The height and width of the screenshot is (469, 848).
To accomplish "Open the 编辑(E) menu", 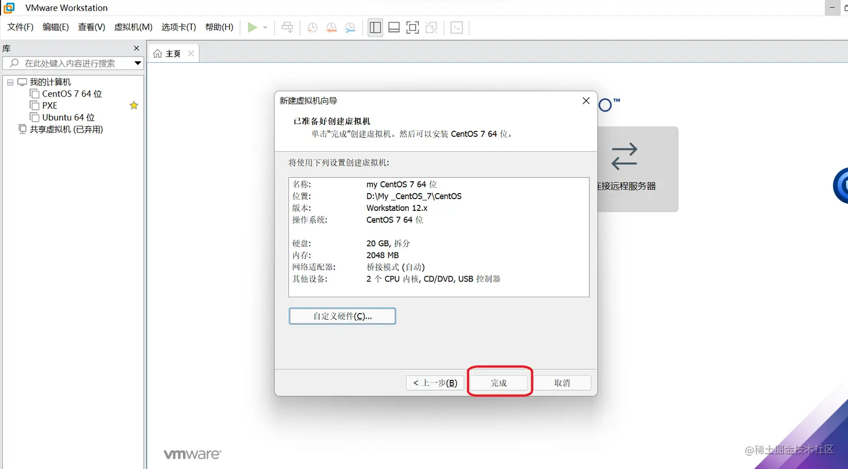I will tap(56, 27).
